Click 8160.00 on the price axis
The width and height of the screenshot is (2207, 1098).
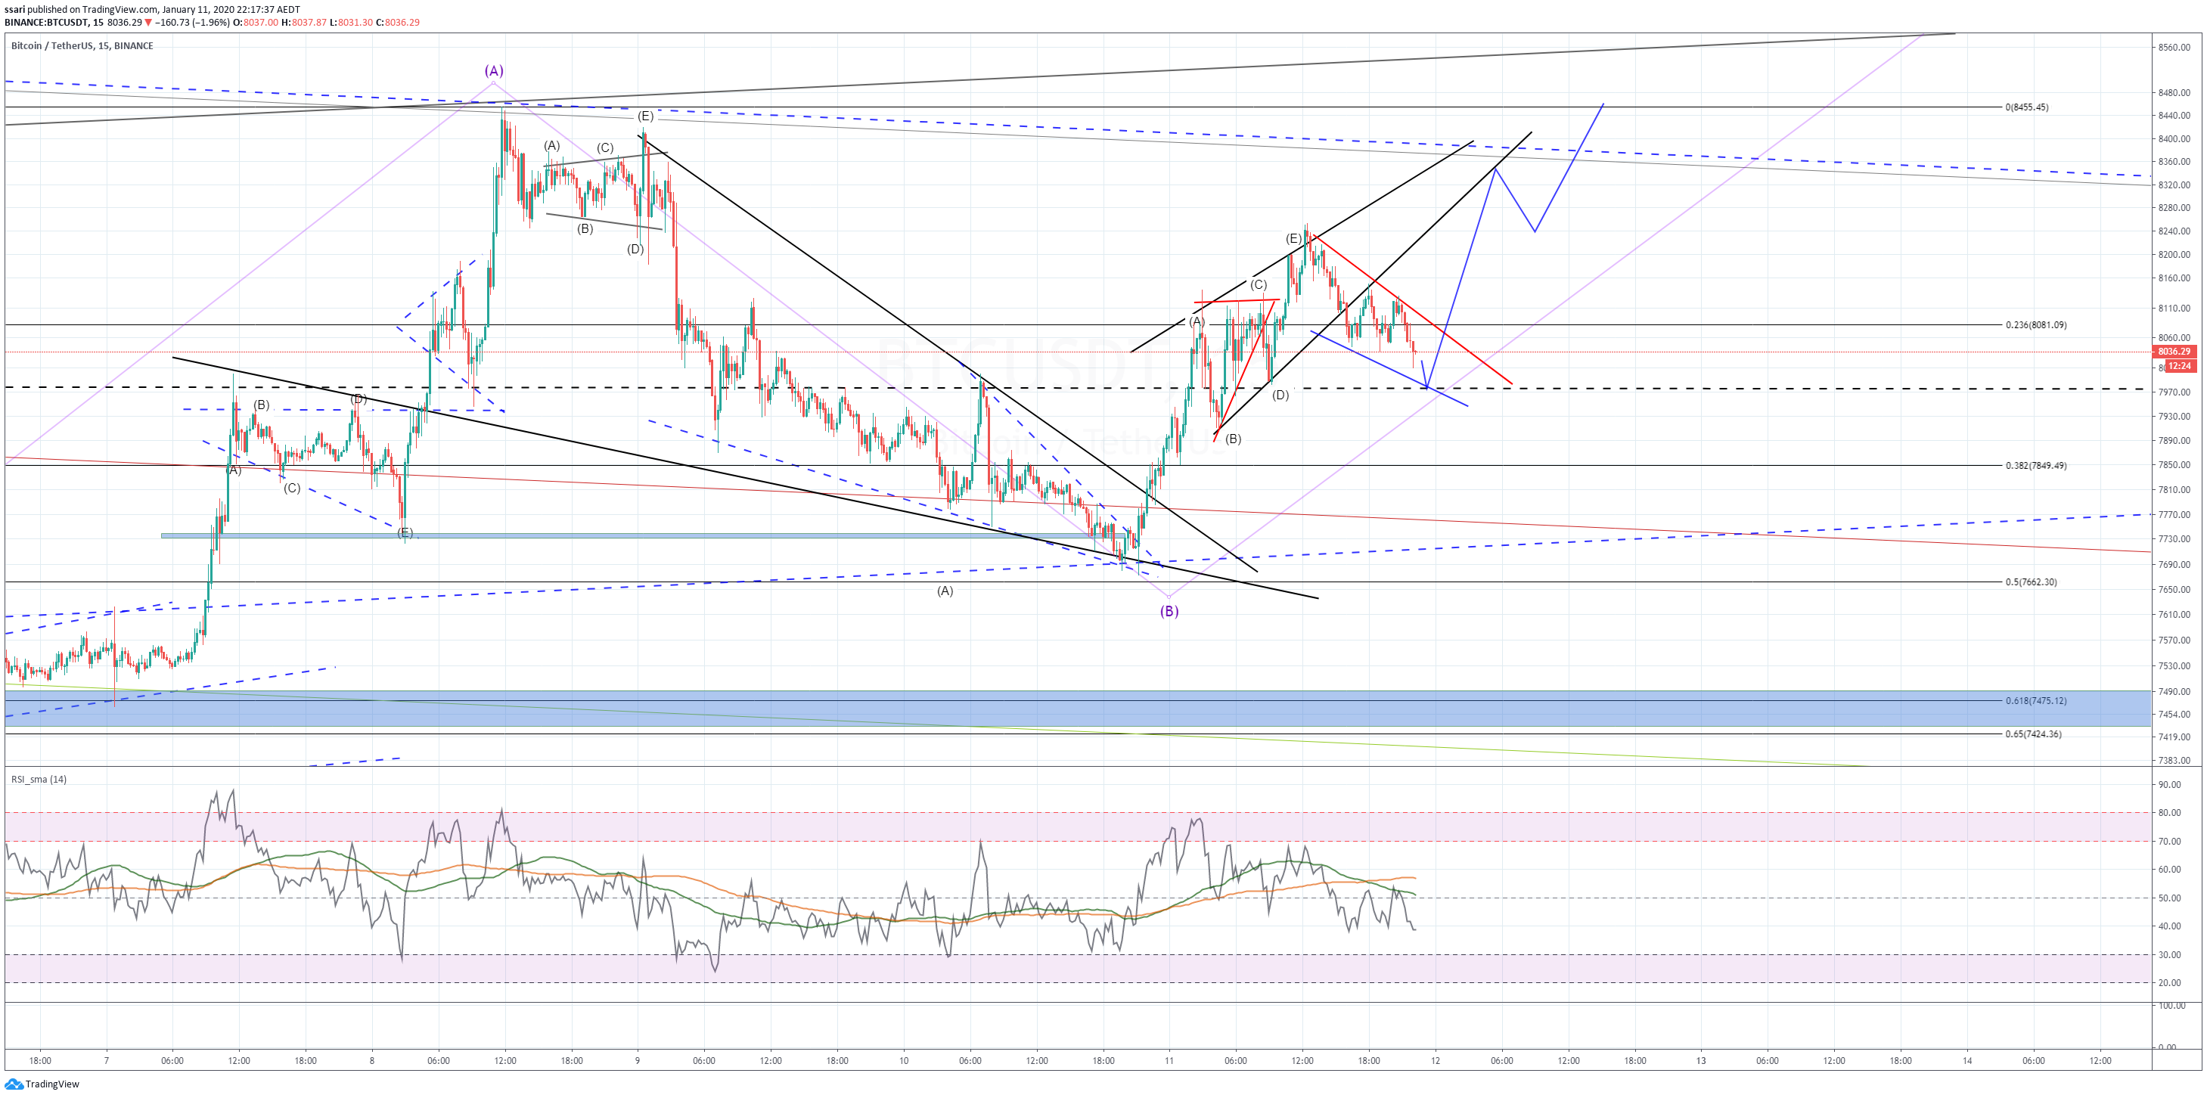pos(2174,278)
